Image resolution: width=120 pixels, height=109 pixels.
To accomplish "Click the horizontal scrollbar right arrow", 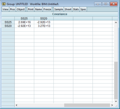I will pyautogui.click(x=112, y=105).
